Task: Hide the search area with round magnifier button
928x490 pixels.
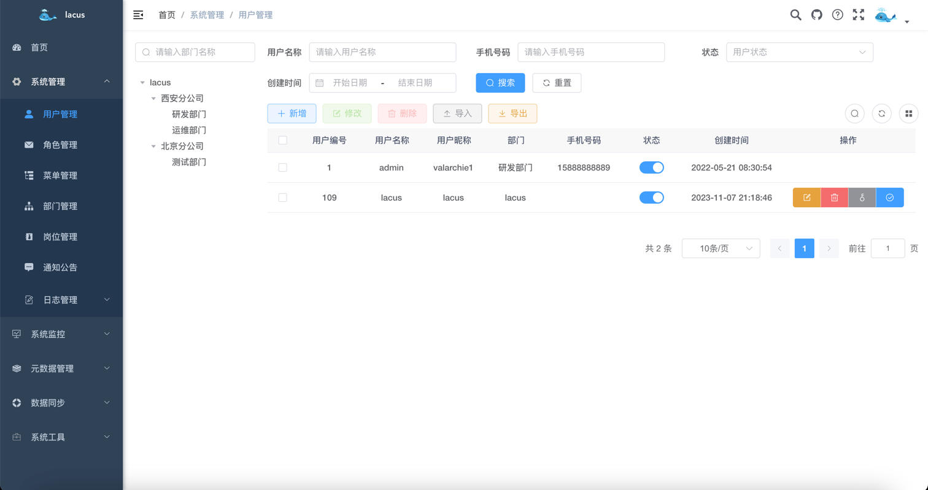Action: click(854, 113)
